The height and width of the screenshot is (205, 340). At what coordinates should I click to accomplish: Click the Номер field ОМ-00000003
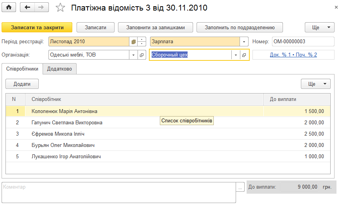coord(303,42)
